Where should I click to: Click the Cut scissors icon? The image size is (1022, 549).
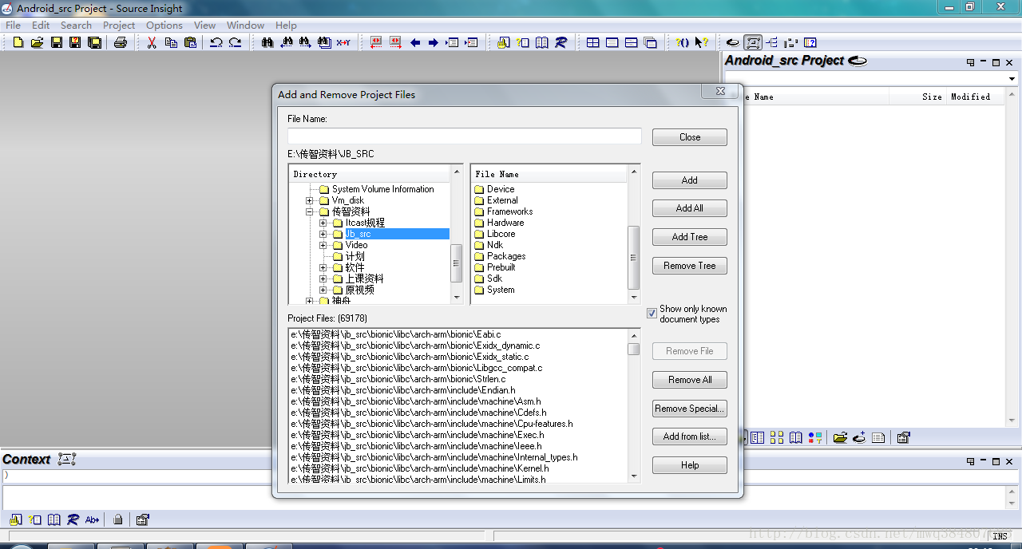[152, 42]
